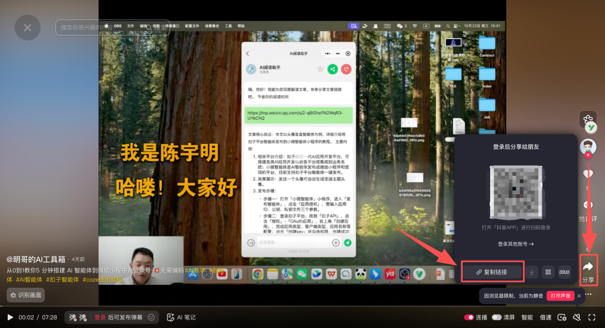Click the 分享 share arrow icon
The height and width of the screenshot is (328, 605).
point(588,266)
